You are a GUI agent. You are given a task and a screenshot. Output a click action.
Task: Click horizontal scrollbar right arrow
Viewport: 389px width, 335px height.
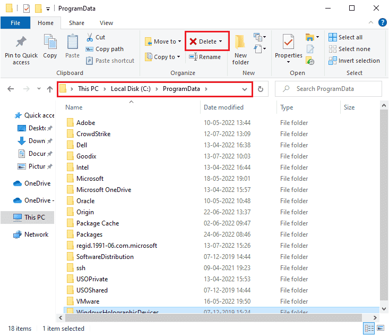pyautogui.click(x=375, y=317)
